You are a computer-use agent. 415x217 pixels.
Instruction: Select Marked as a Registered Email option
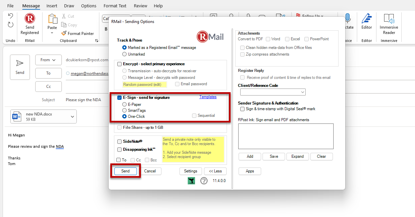tap(125, 48)
